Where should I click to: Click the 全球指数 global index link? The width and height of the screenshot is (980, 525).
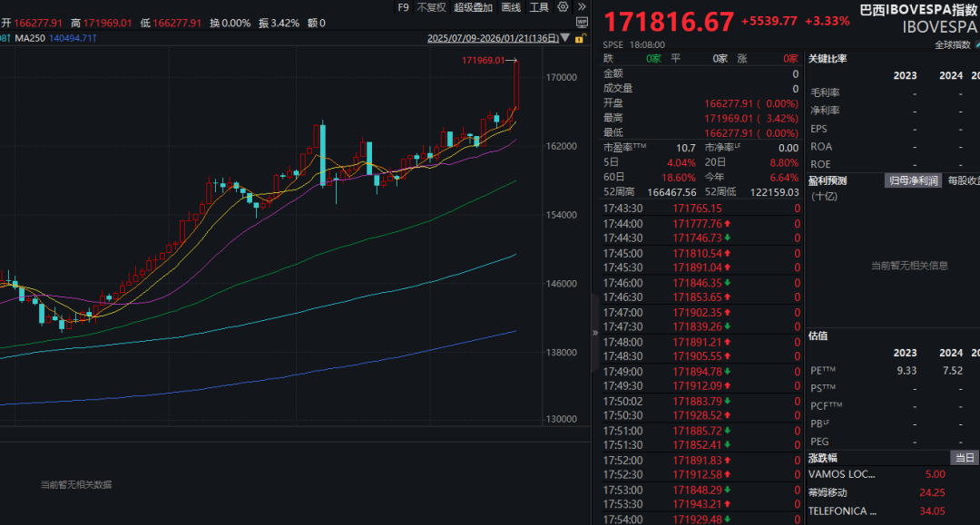click(x=952, y=44)
